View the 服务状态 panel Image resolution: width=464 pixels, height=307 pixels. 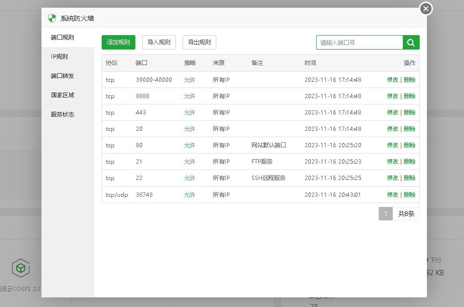point(62,114)
